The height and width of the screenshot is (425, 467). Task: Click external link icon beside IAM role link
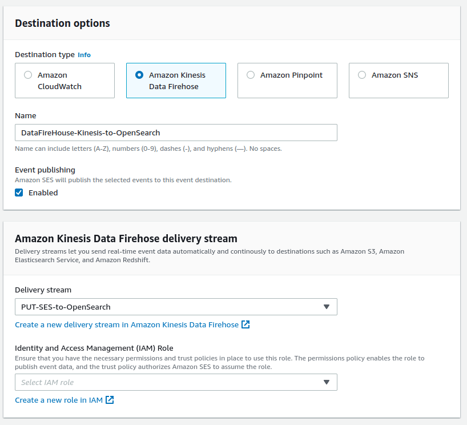110,400
